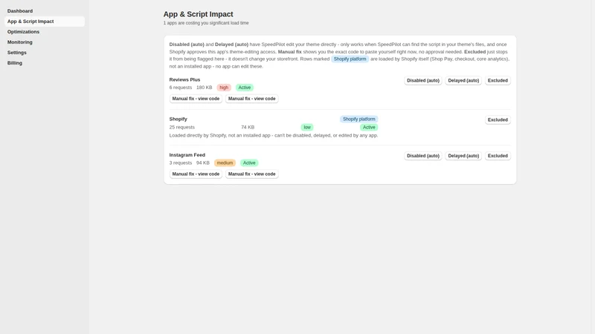Viewport: 595px width, 334px height.
Task: Open first Manual fix code for Instagram Feed
Action: point(196,174)
